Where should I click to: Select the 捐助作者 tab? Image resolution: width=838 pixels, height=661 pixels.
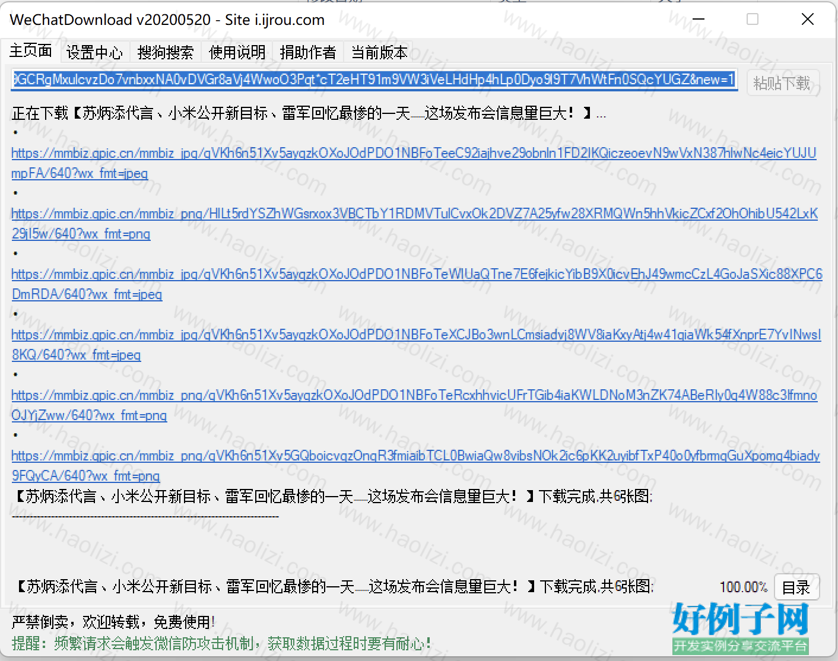click(x=308, y=52)
